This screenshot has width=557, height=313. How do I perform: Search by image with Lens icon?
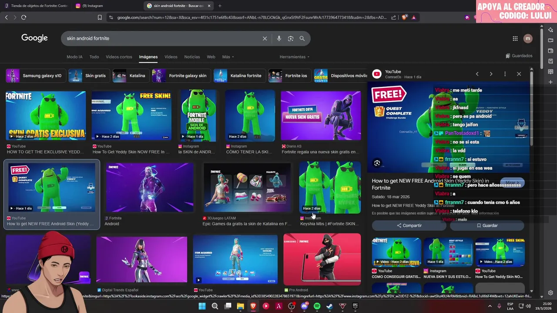[291, 38]
